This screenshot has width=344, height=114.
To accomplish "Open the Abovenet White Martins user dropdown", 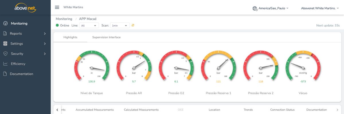I will (x=320, y=8).
